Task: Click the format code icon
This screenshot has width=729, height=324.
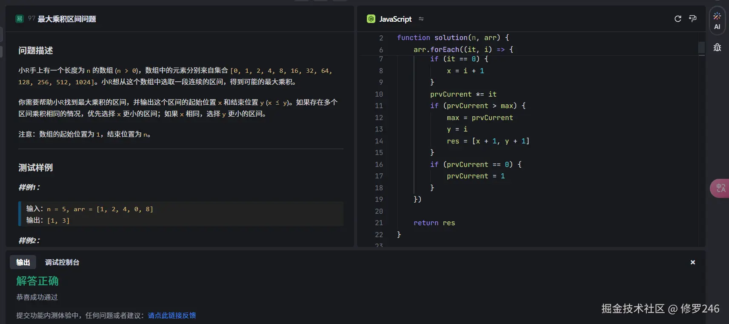Action: point(693,19)
